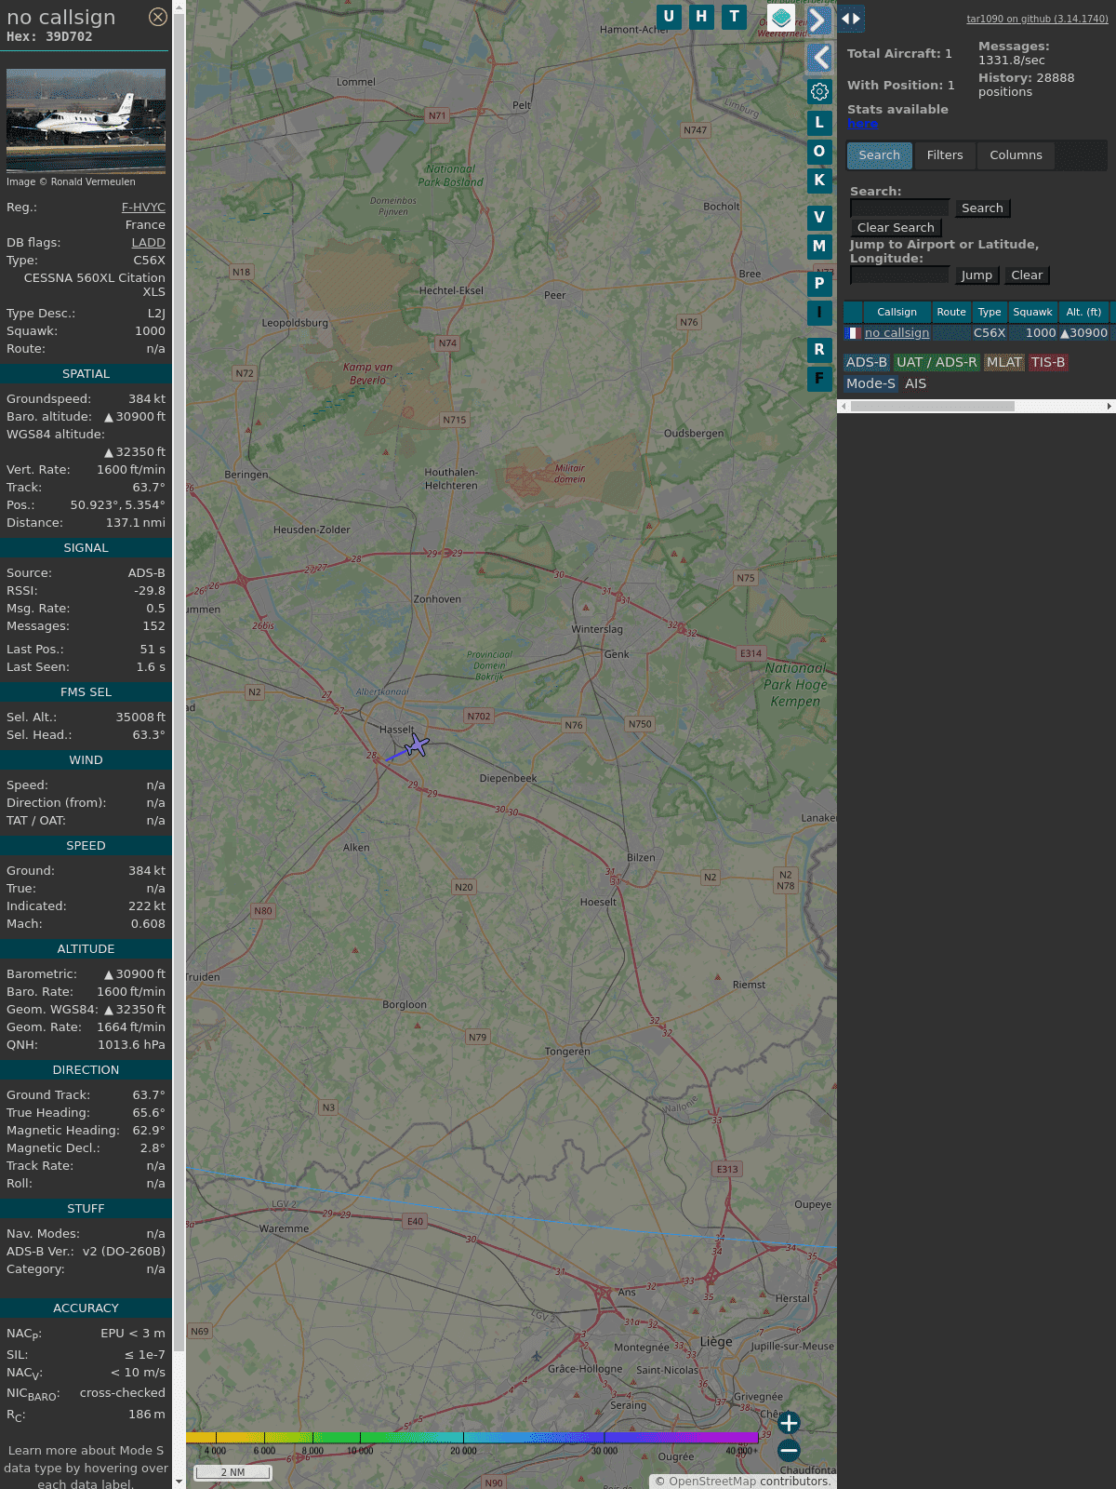Toggle the MLAT source legend
The width and height of the screenshot is (1116, 1489).
(x=1004, y=363)
